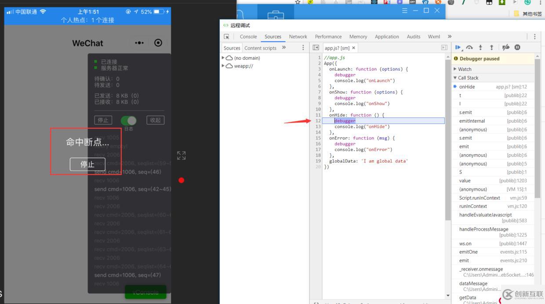Click the 收起 collapse button
Viewport: 545px width, 304px height.
pos(155,120)
